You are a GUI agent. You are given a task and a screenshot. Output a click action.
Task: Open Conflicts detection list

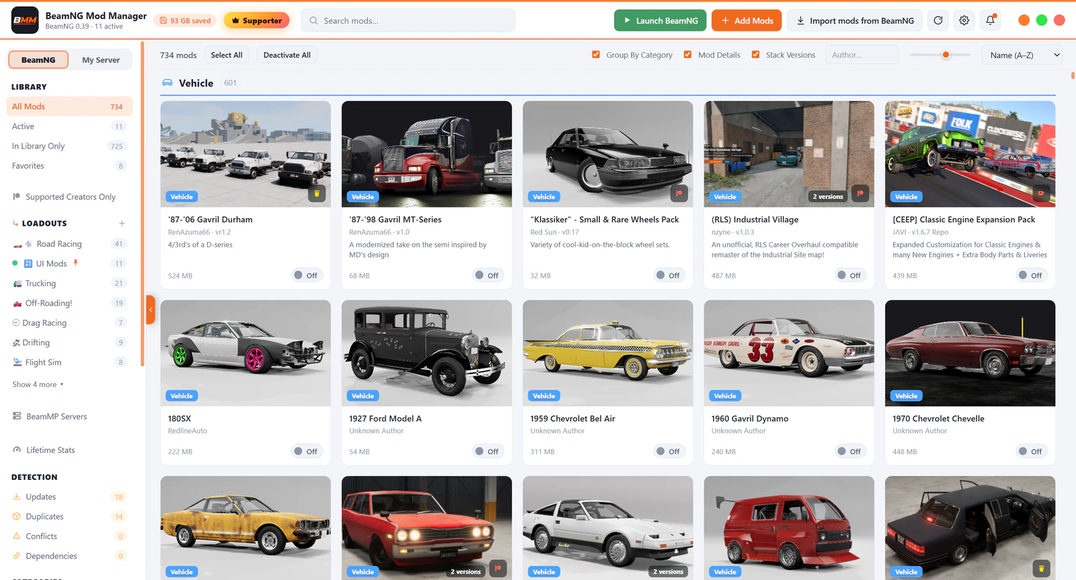pos(69,536)
